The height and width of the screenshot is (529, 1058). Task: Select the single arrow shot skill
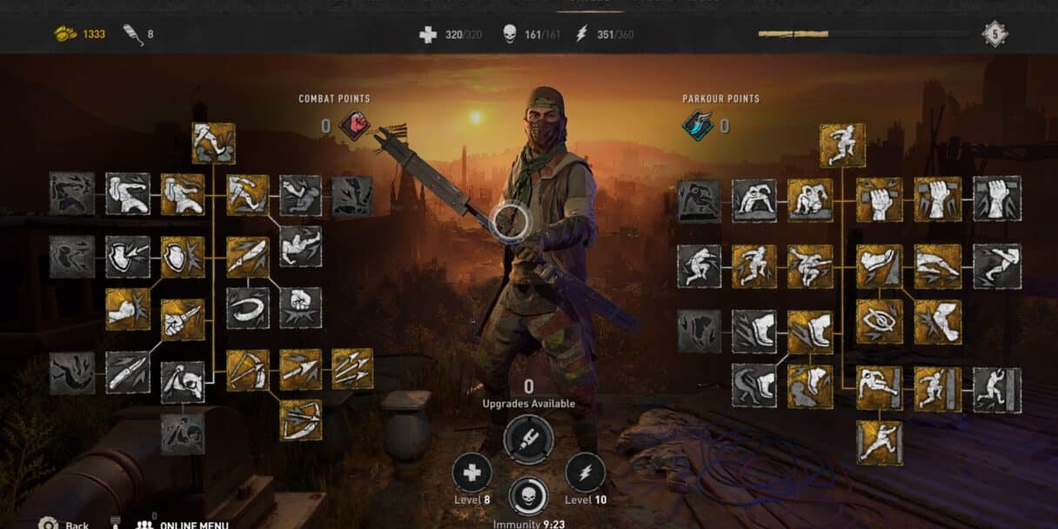(300, 370)
